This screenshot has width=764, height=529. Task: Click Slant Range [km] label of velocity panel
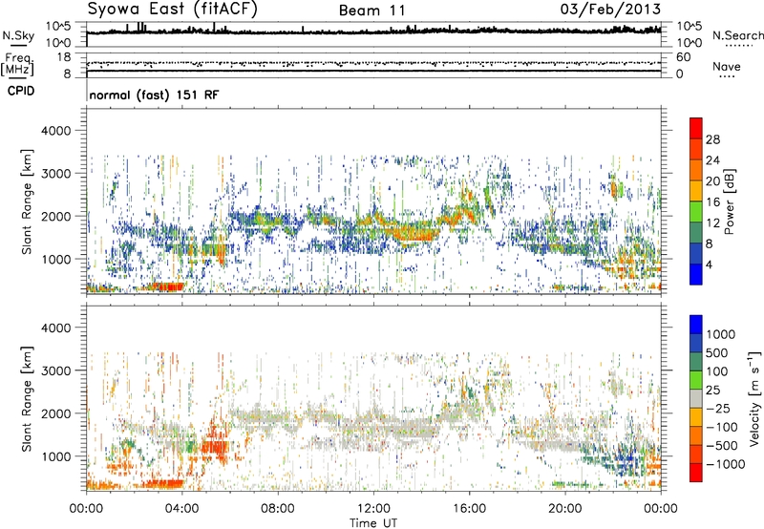[27, 398]
